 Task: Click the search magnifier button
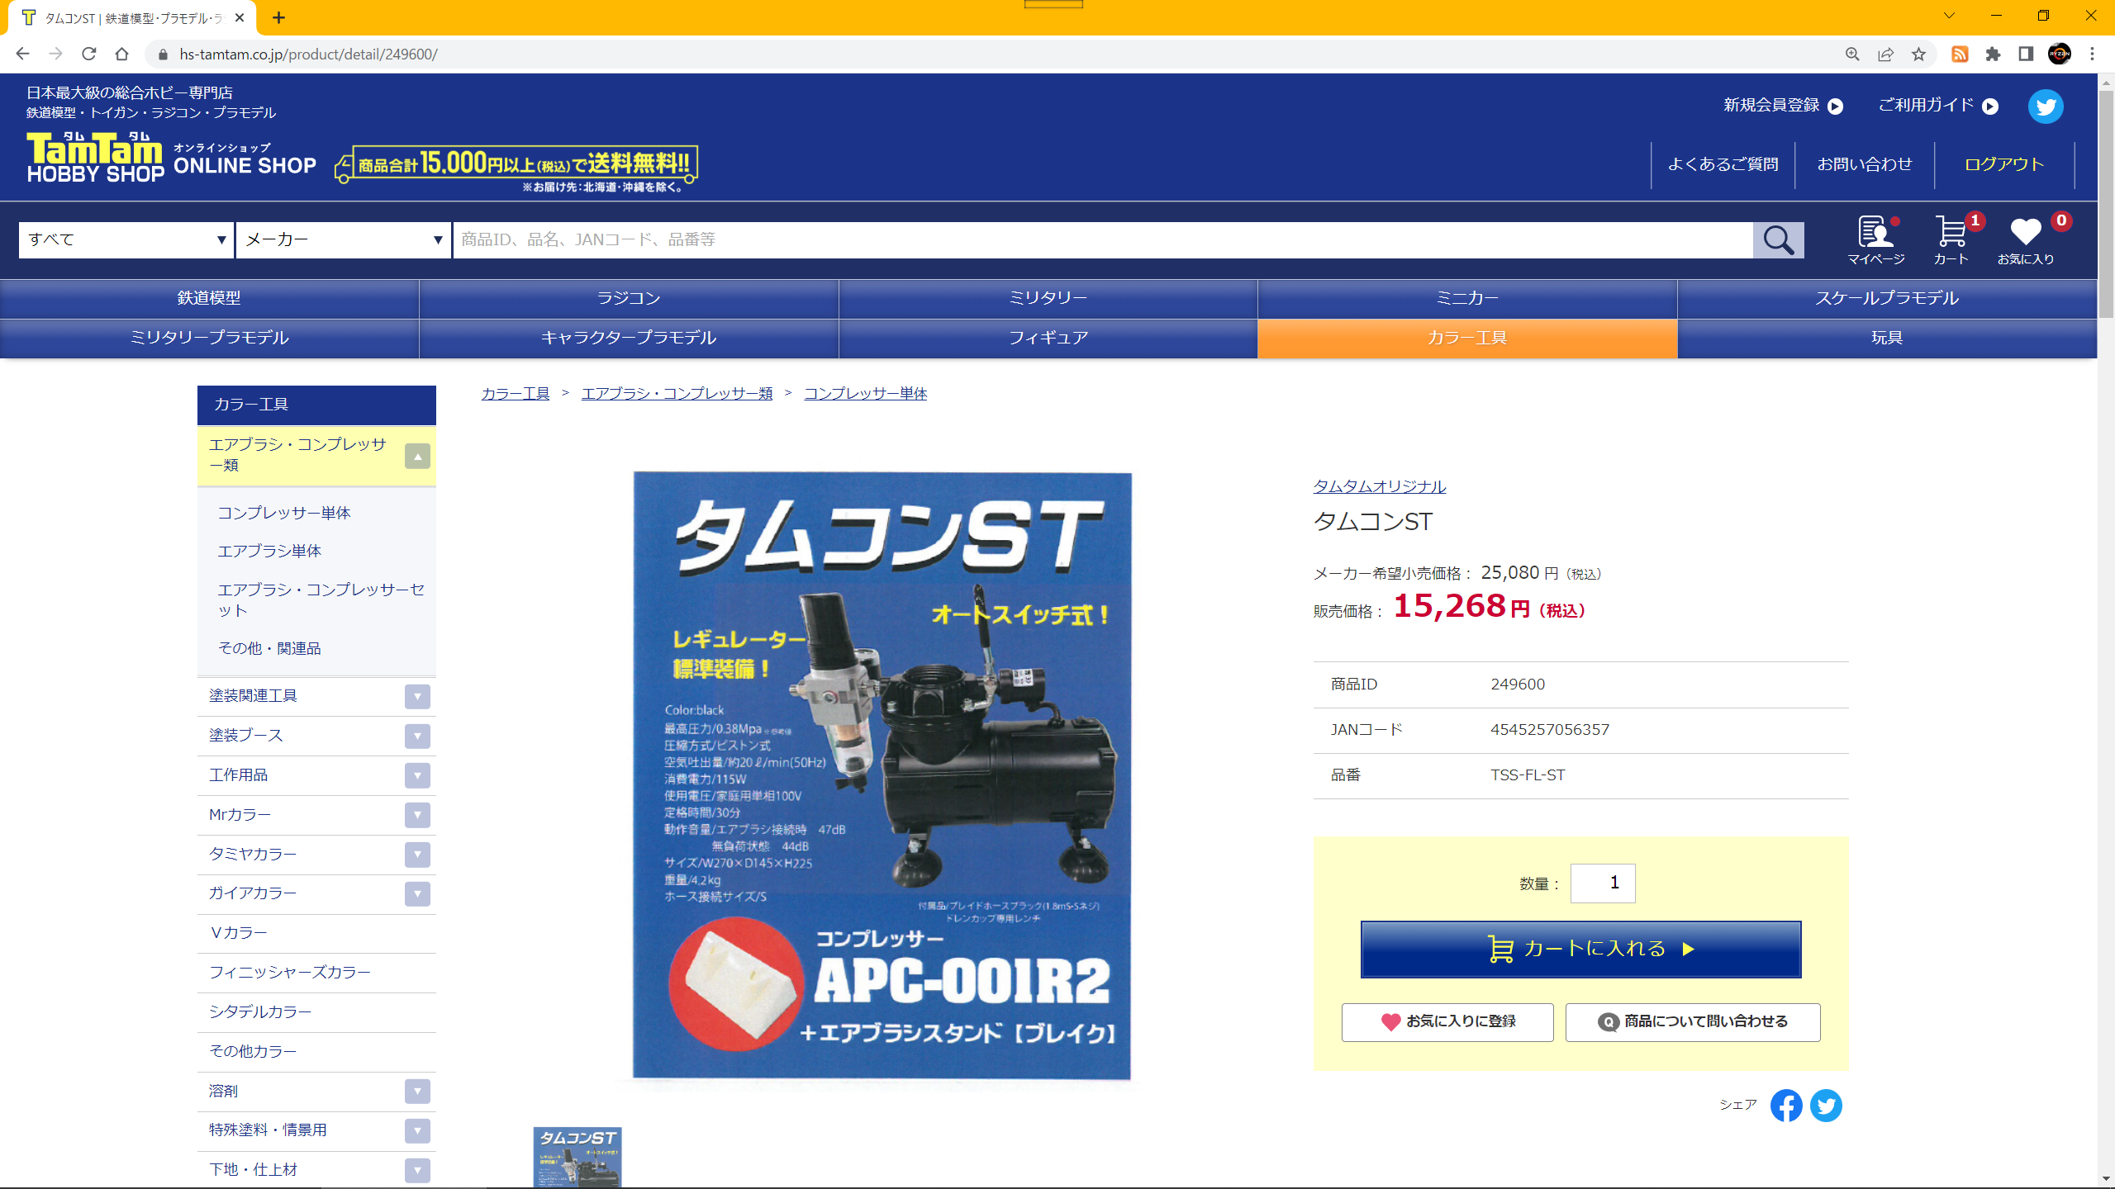1778,240
